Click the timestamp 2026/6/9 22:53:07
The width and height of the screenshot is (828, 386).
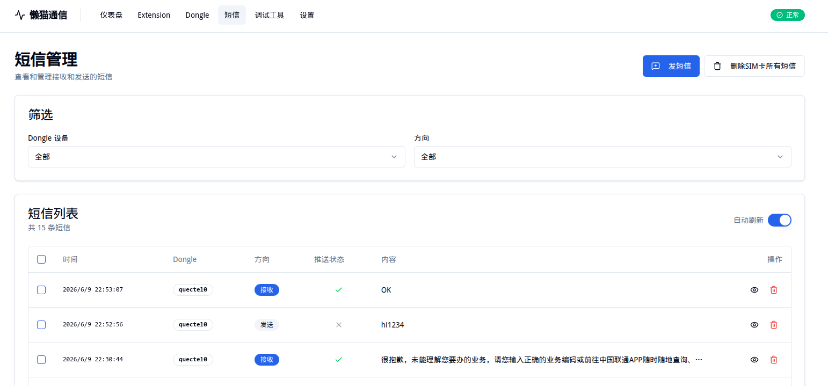[93, 290]
